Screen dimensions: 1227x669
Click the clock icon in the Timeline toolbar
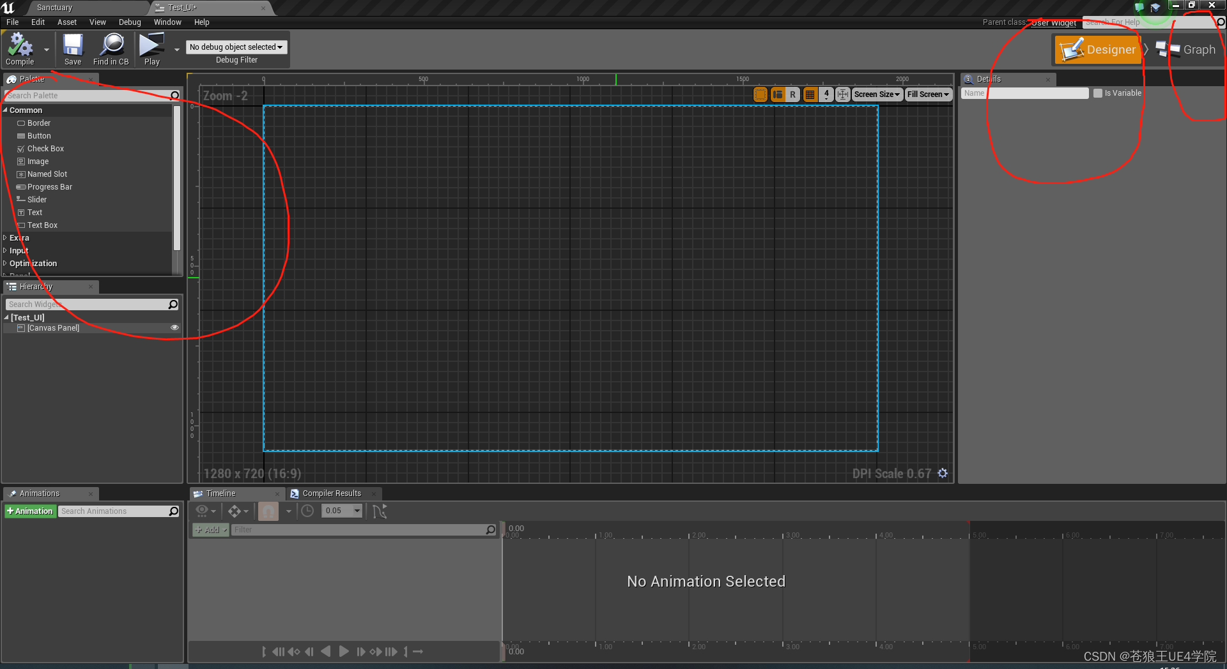(307, 511)
